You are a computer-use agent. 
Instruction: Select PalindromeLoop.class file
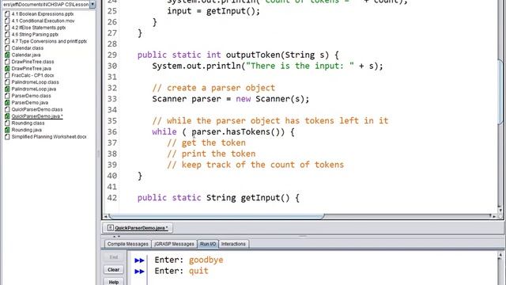pos(35,82)
